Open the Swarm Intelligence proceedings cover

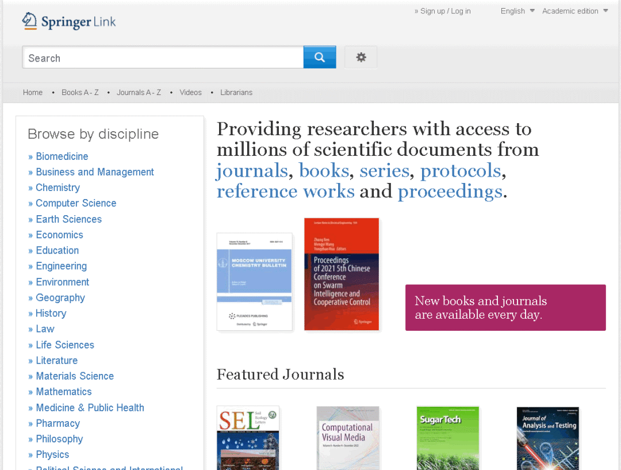click(342, 274)
